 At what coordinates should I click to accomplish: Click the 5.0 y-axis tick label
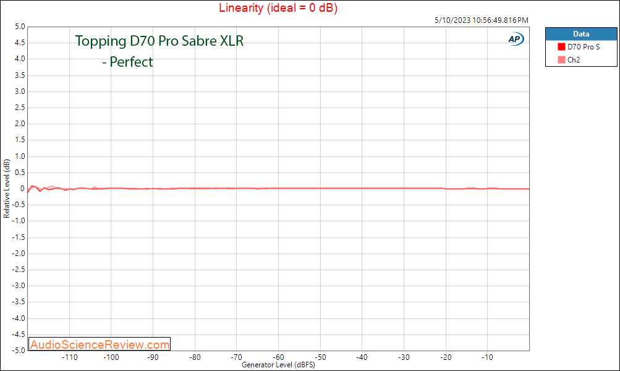(20, 27)
